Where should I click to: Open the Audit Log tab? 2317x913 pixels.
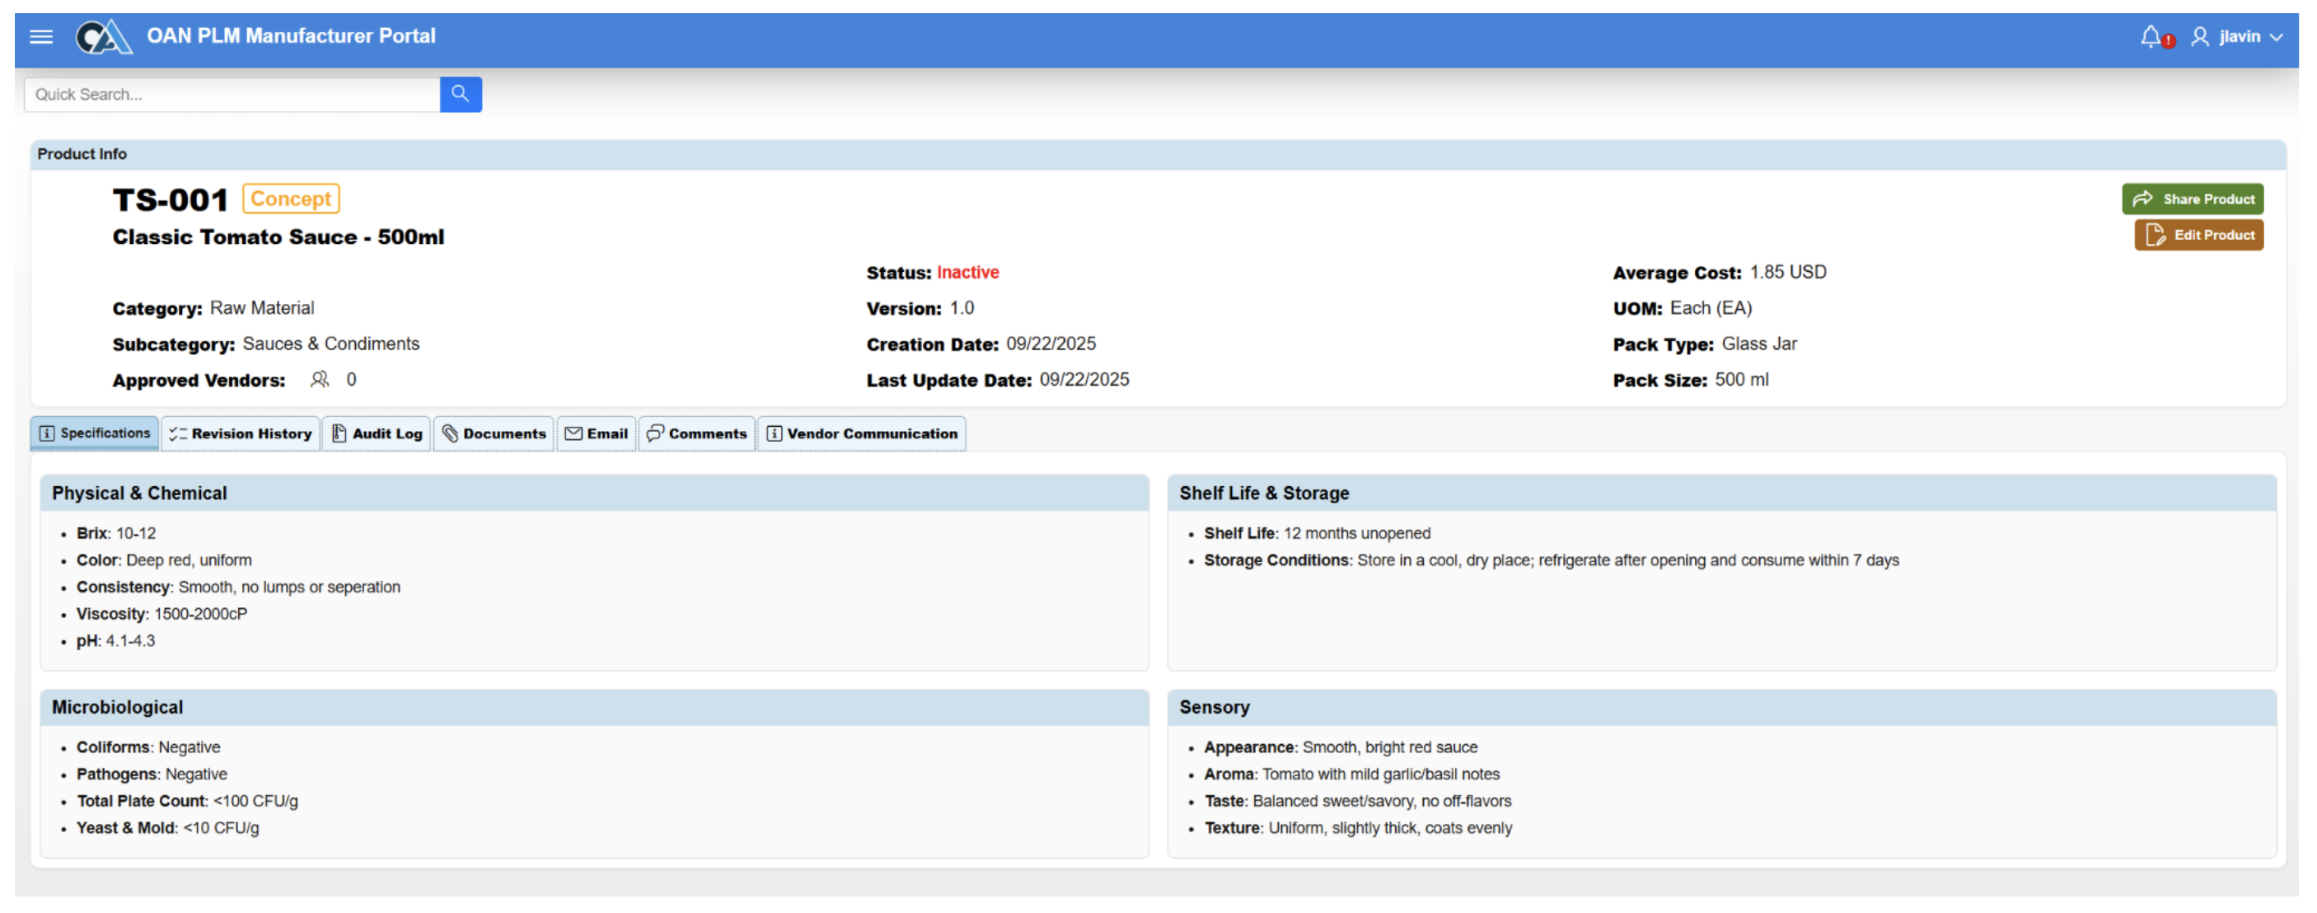click(x=377, y=433)
